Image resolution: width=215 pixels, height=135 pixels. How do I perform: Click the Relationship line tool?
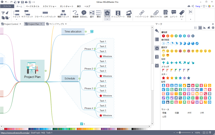pyautogui.click(x=76, y=14)
